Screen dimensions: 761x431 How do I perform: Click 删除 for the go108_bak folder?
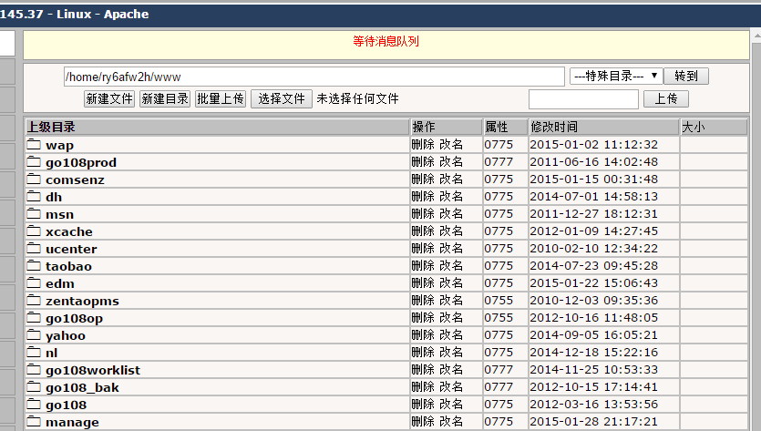pyautogui.click(x=423, y=387)
